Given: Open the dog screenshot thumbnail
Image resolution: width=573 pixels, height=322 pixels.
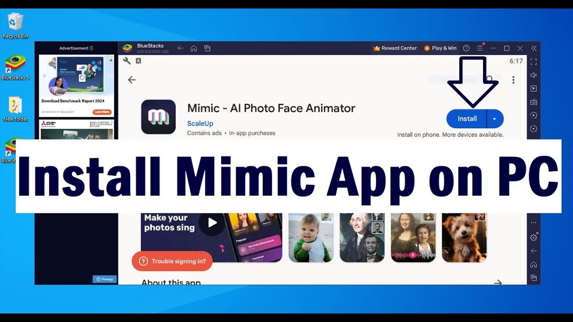Looking at the screenshot, I should pyautogui.click(x=464, y=237).
